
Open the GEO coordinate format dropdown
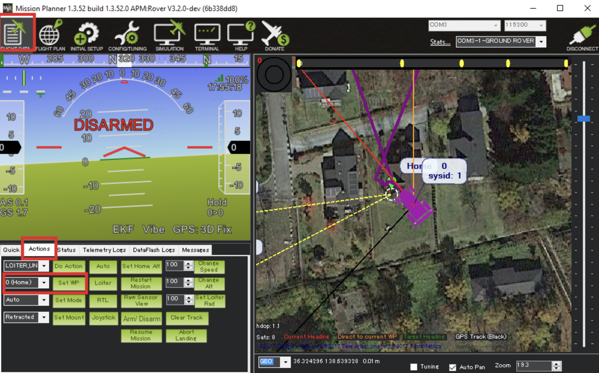pyautogui.click(x=285, y=362)
